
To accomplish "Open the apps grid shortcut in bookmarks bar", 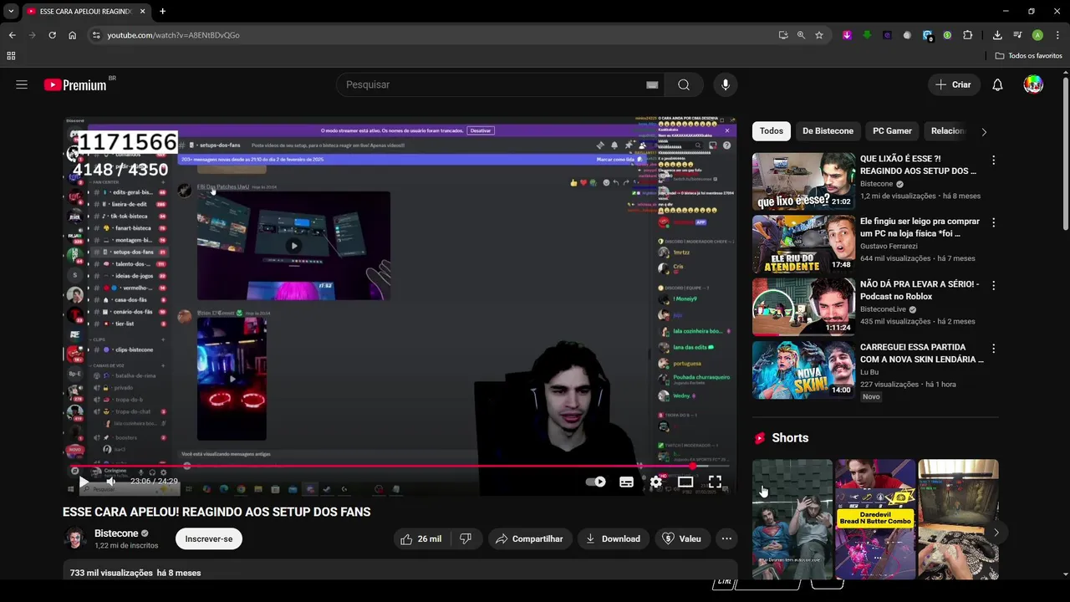I will click(x=11, y=56).
